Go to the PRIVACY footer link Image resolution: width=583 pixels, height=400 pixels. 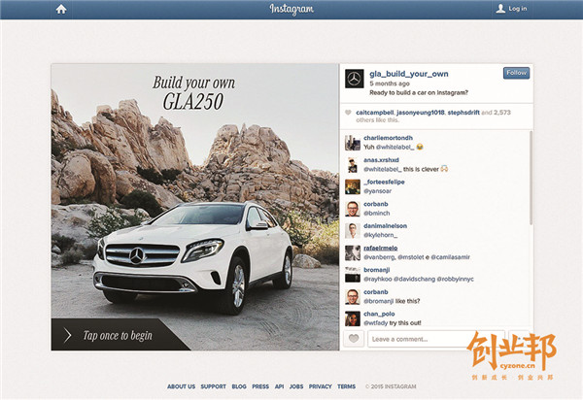click(320, 386)
